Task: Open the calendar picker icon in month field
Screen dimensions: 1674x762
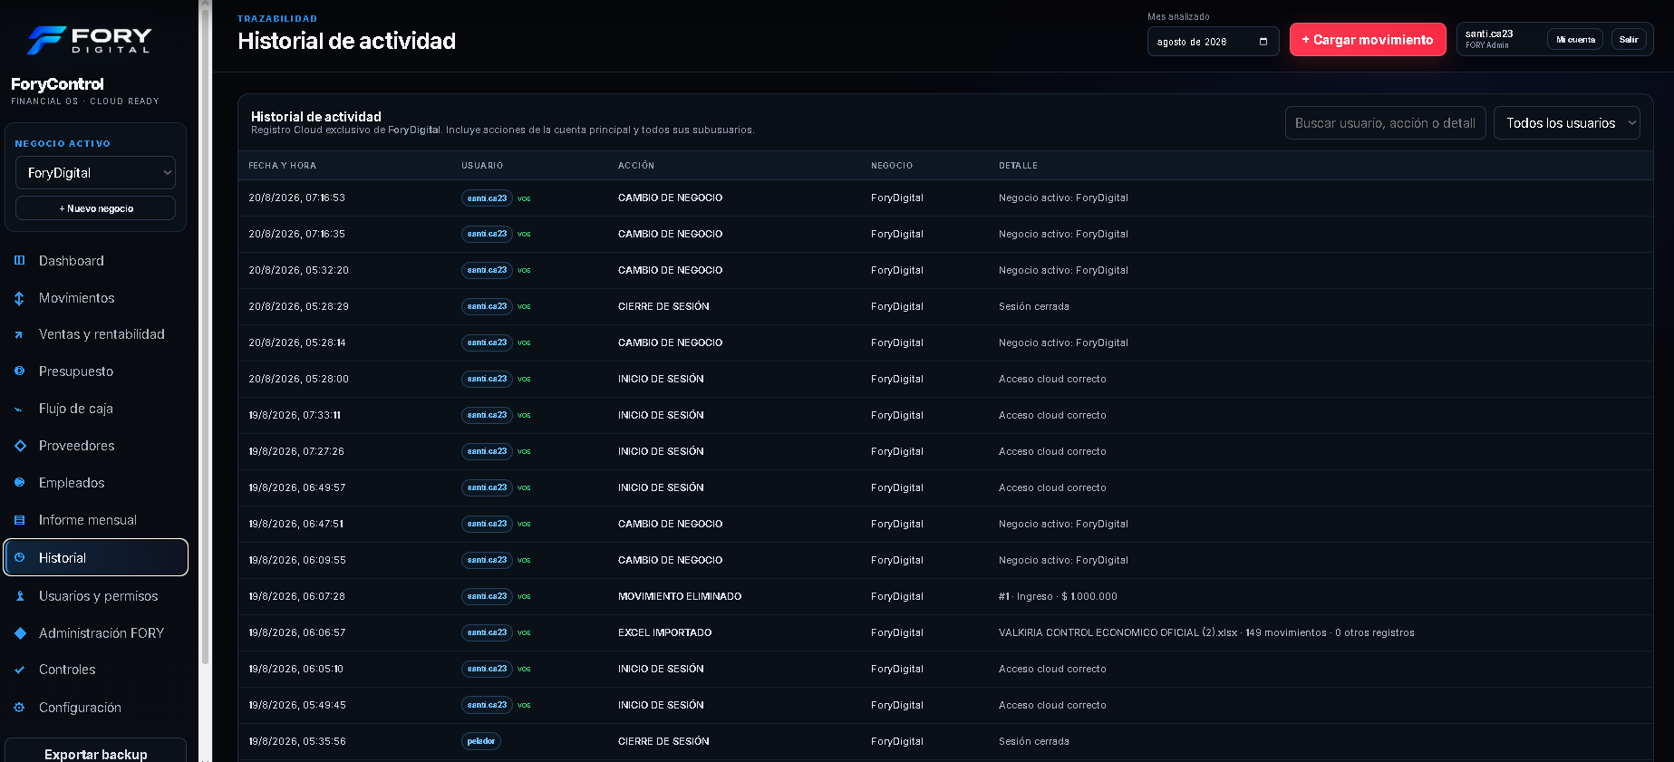Action: point(1263,42)
